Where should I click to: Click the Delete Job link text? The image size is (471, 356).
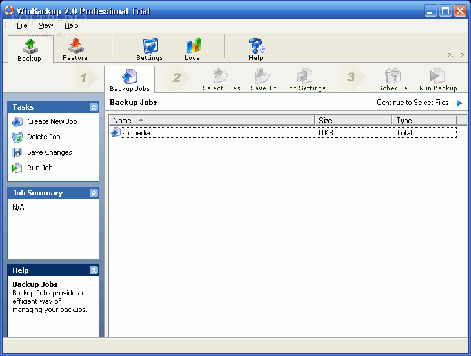pos(44,137)
